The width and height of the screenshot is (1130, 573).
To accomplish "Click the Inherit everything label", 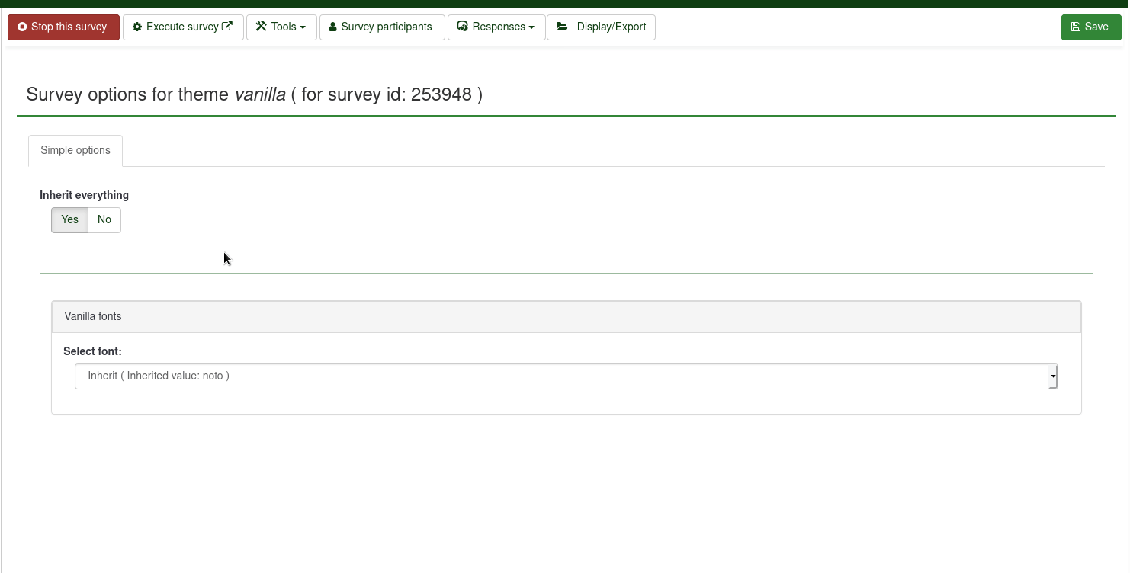I will tap(84, 196).
